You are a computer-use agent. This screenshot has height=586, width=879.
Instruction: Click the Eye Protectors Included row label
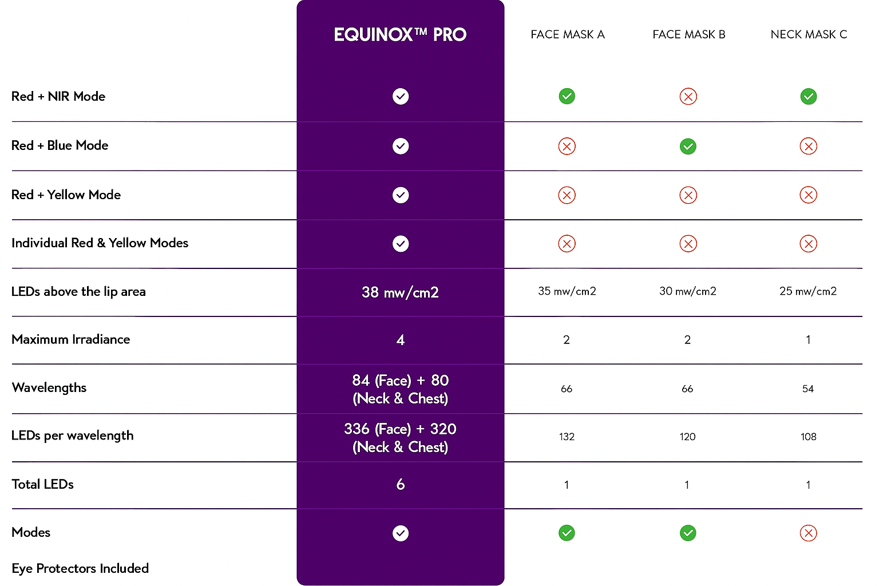tap(80, 568)
